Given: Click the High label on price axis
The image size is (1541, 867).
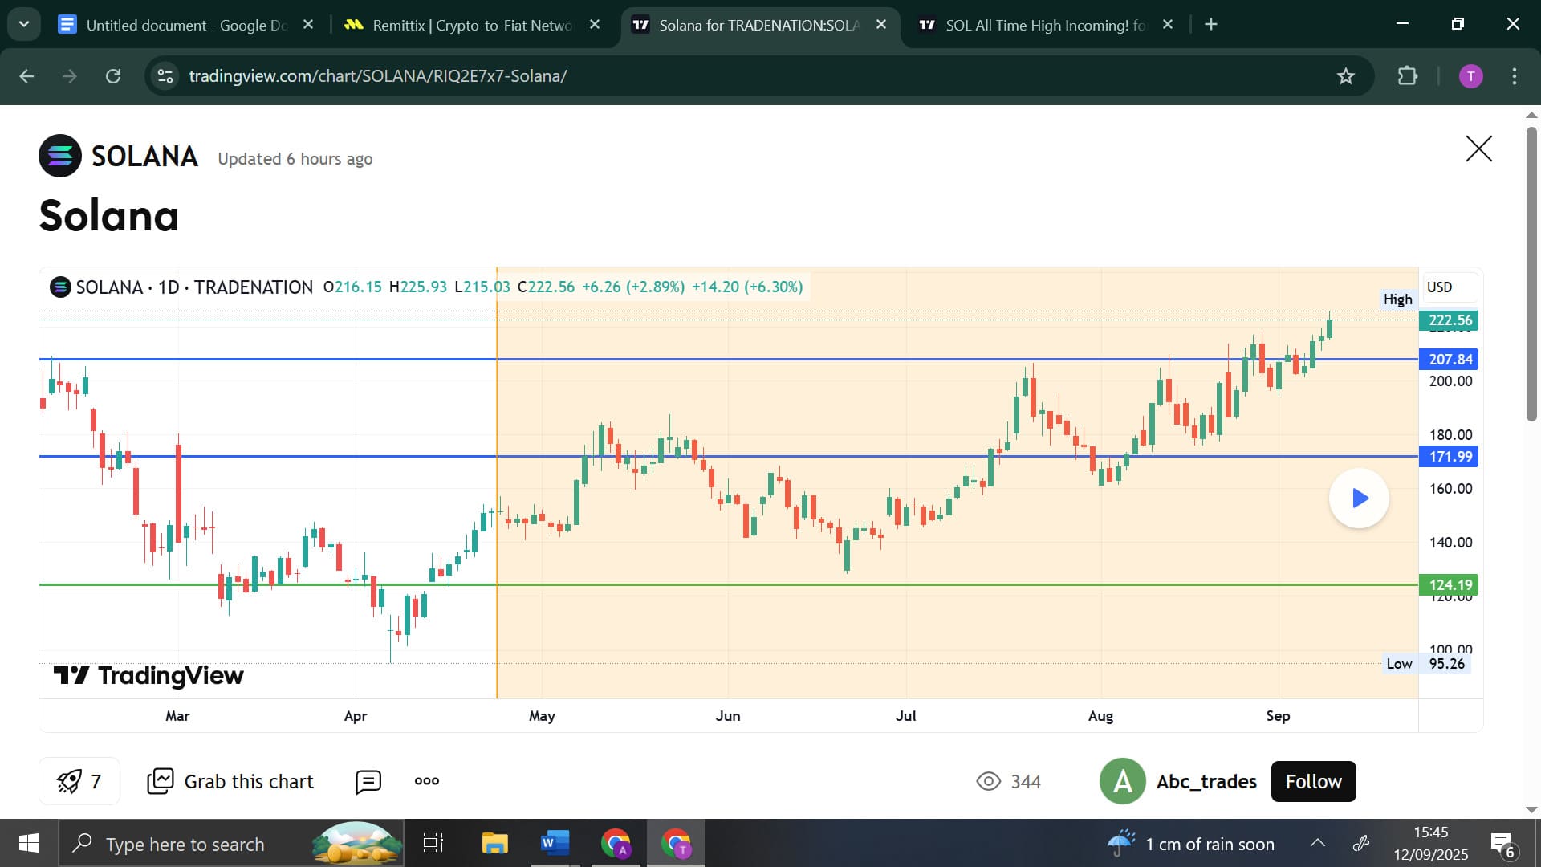Looking at the screenshot, I should pyautogui.click(x=1398, y=299).
